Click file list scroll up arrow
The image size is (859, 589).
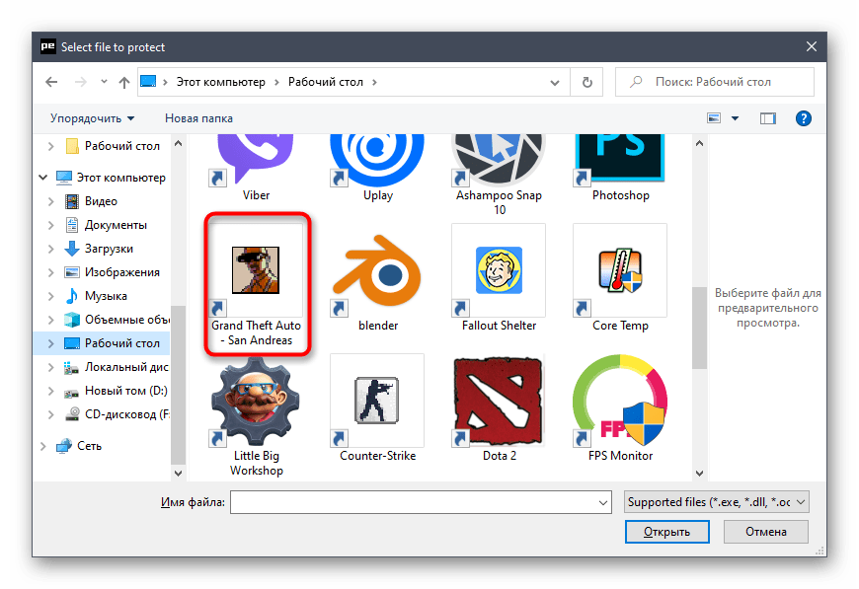(699, 143)
